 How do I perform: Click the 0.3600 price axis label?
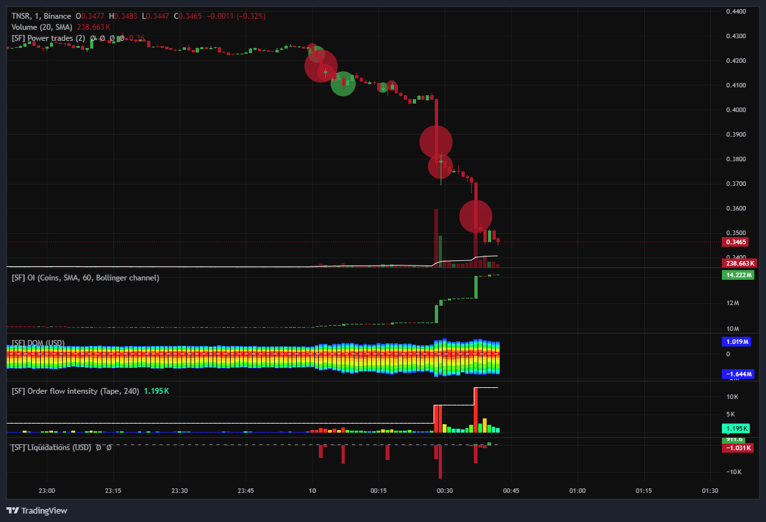[x=736, y=208]
